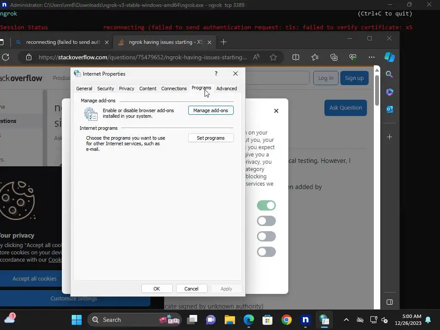Open the Edge sidebar search icon
Image resolution: width=440 pixels, height=330 pixels.
coord(389,74)
